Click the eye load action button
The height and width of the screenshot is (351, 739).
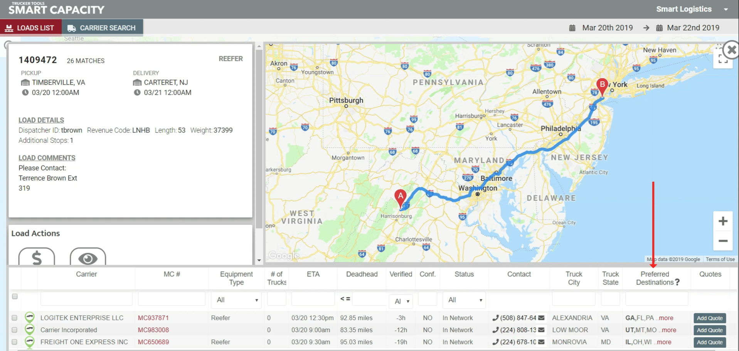[x=88, y=257]
